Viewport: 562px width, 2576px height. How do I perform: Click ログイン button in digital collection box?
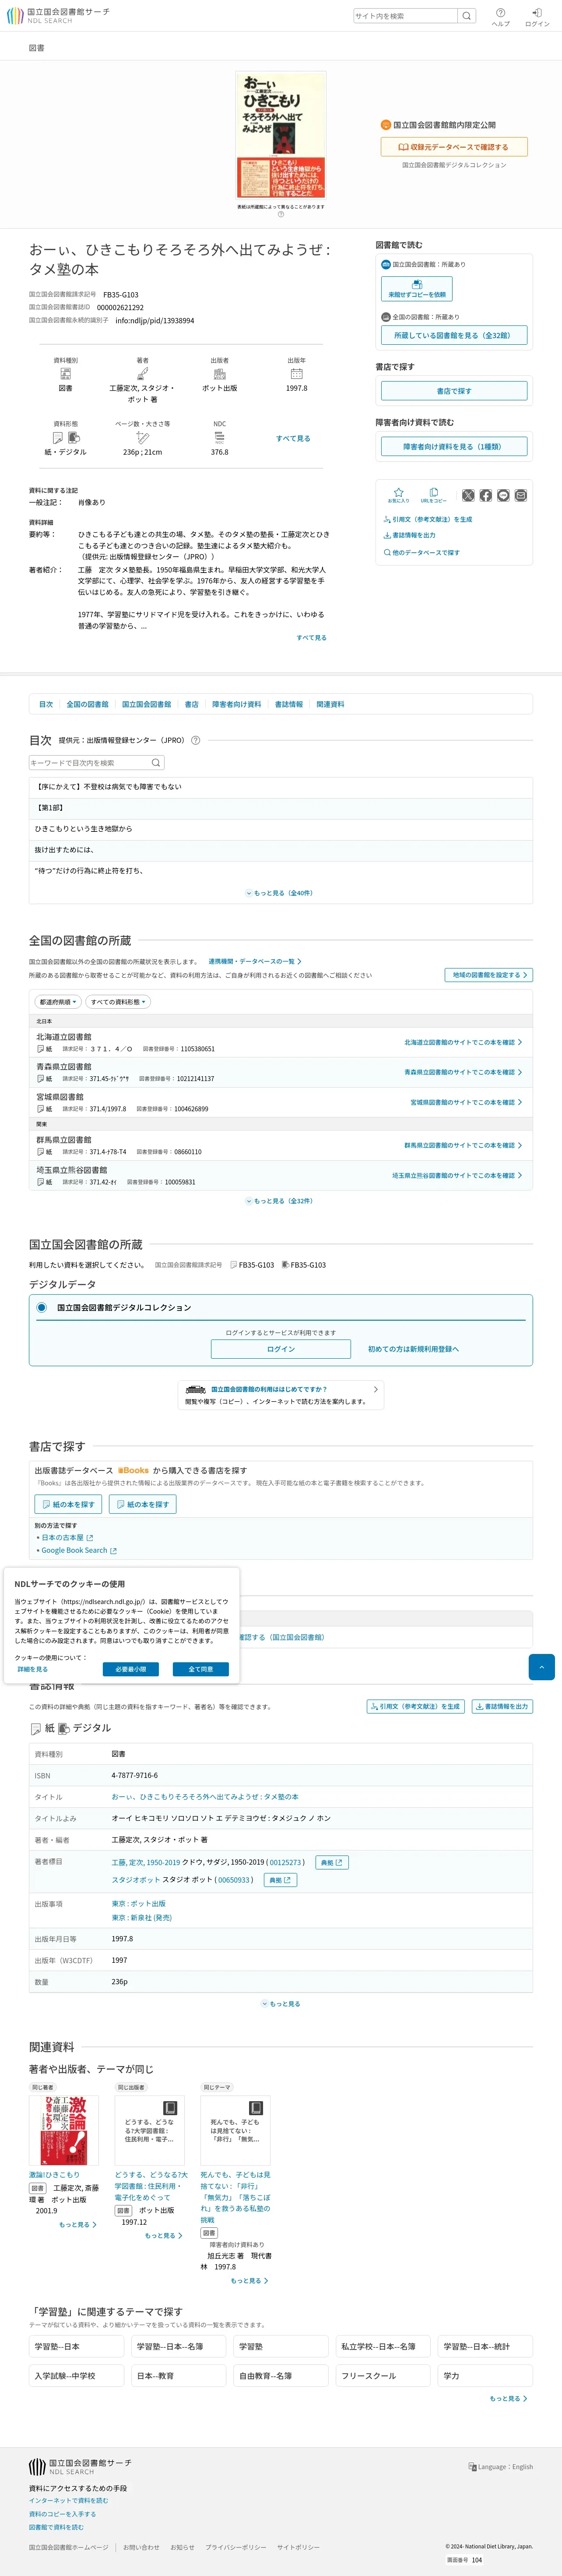[x=281, y=1349]
